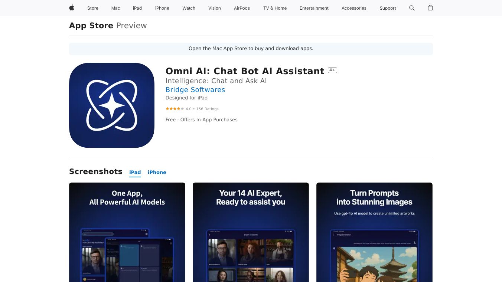Click the 'Open the Mac App Store' banner text
The height and width of the screenshot is (282, 502).
pos(251,49)
